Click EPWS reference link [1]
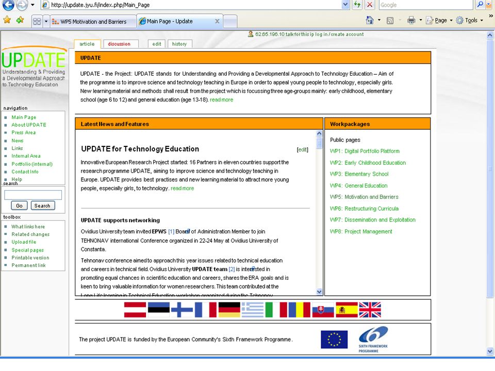 coord(171,231)
